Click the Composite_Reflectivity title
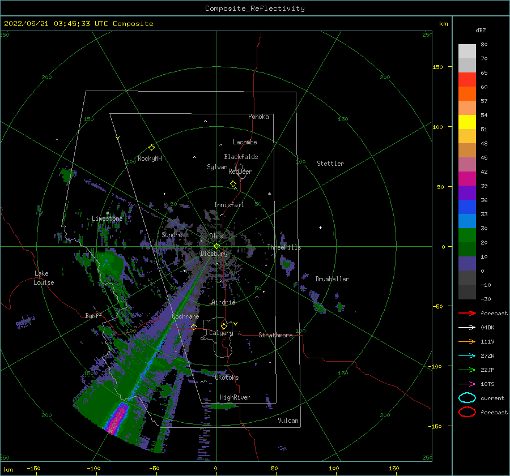The width and height of the screenshot is (510, 476). pyautogui.click(x=254, y=8)
